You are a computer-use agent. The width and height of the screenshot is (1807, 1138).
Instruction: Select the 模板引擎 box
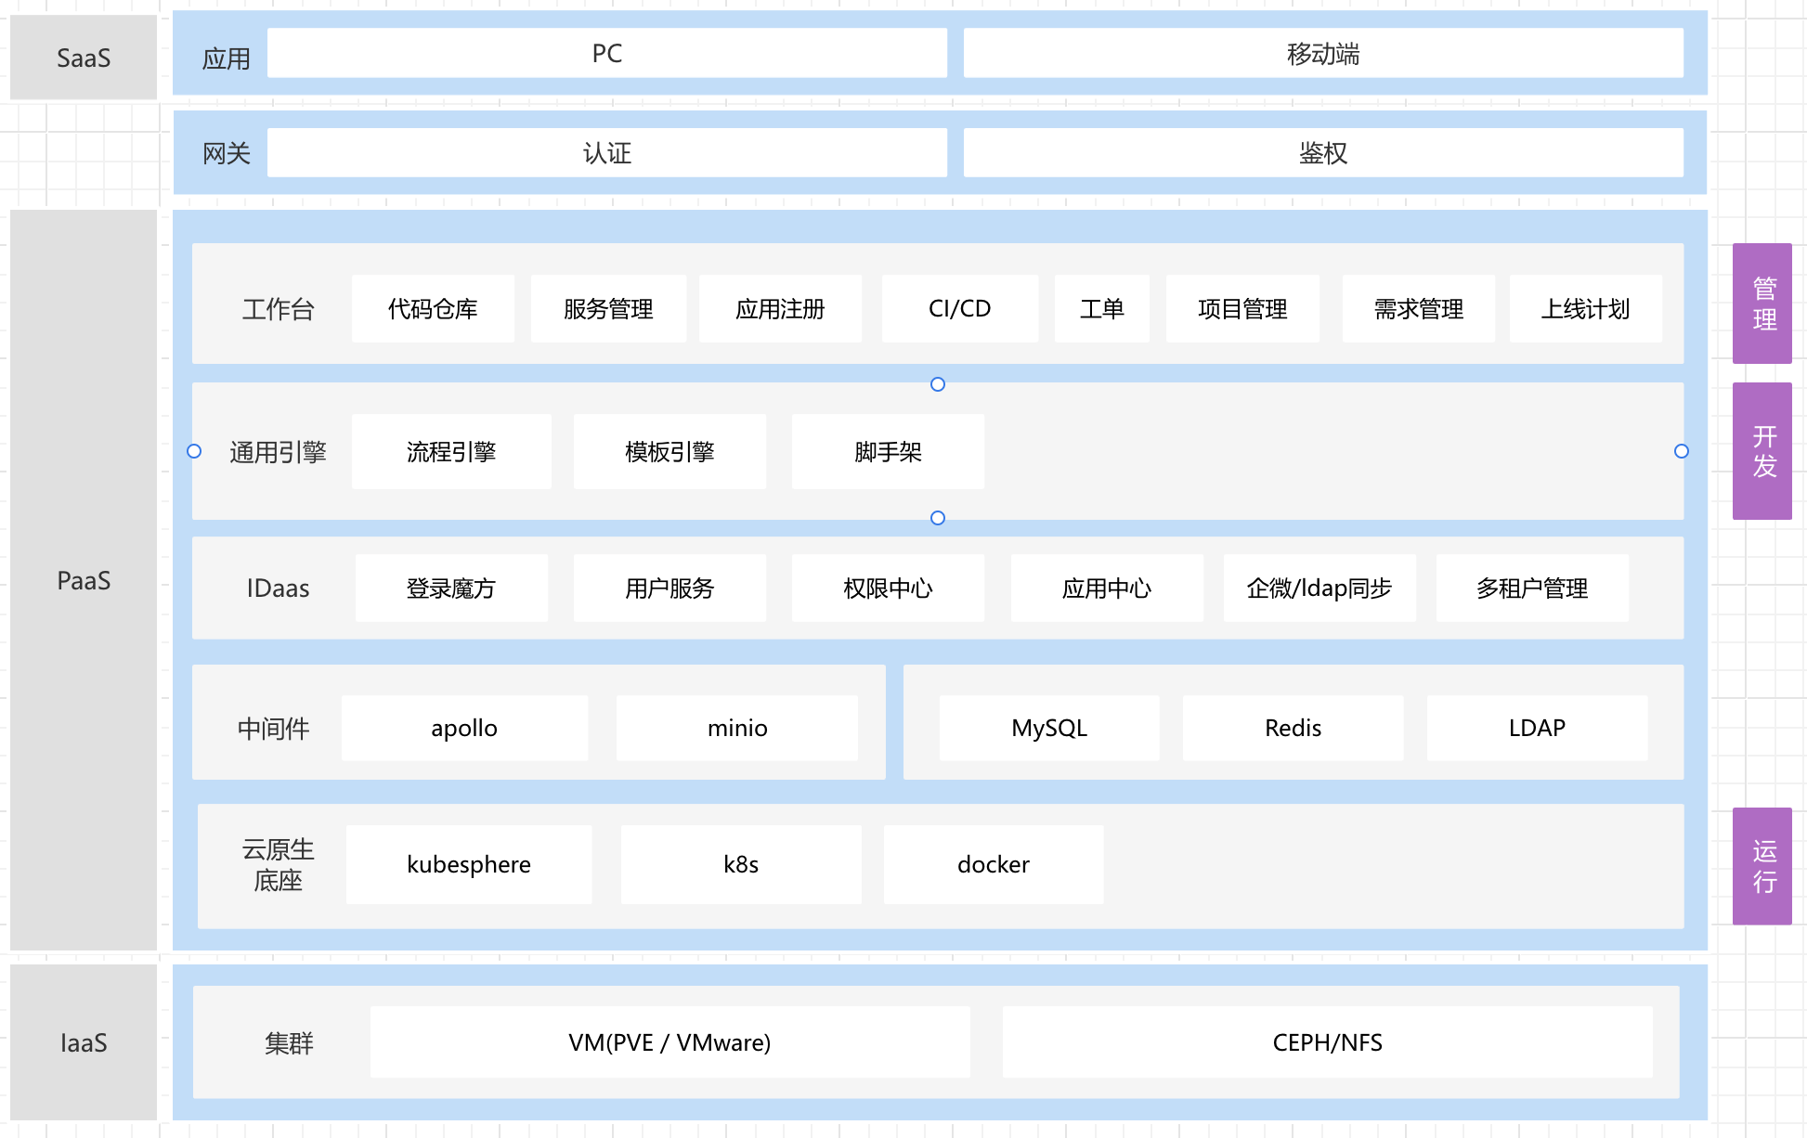669,451
